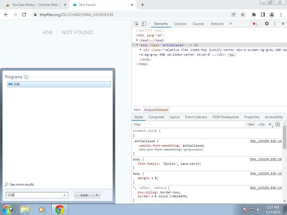Select body.antialiased in the breadcrumb
This screenshot has width=287, height=215.
point(156,110)
